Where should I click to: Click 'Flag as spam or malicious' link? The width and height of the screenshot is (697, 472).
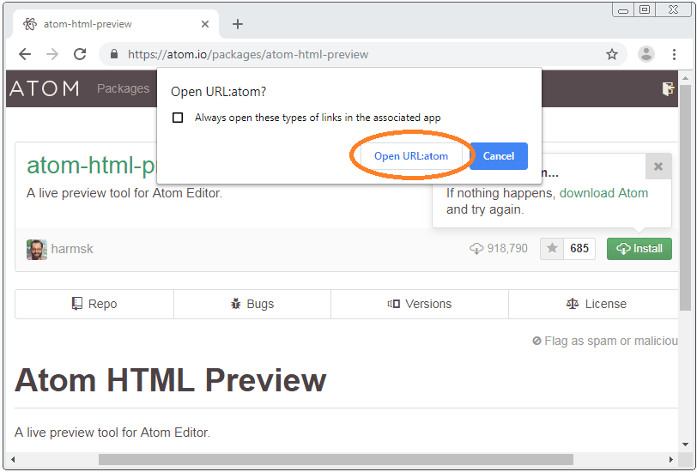[605, 341]
